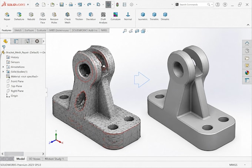Screen dimensions: 252x168
Task: Open the search commands dropdown arrow
Action: pos(212,4)
